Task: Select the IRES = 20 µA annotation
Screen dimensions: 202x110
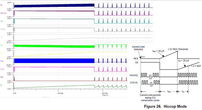Action: point(158,51)
